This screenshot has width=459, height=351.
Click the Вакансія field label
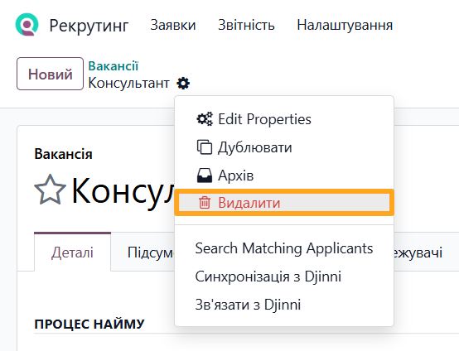click(x=63, y=154)
